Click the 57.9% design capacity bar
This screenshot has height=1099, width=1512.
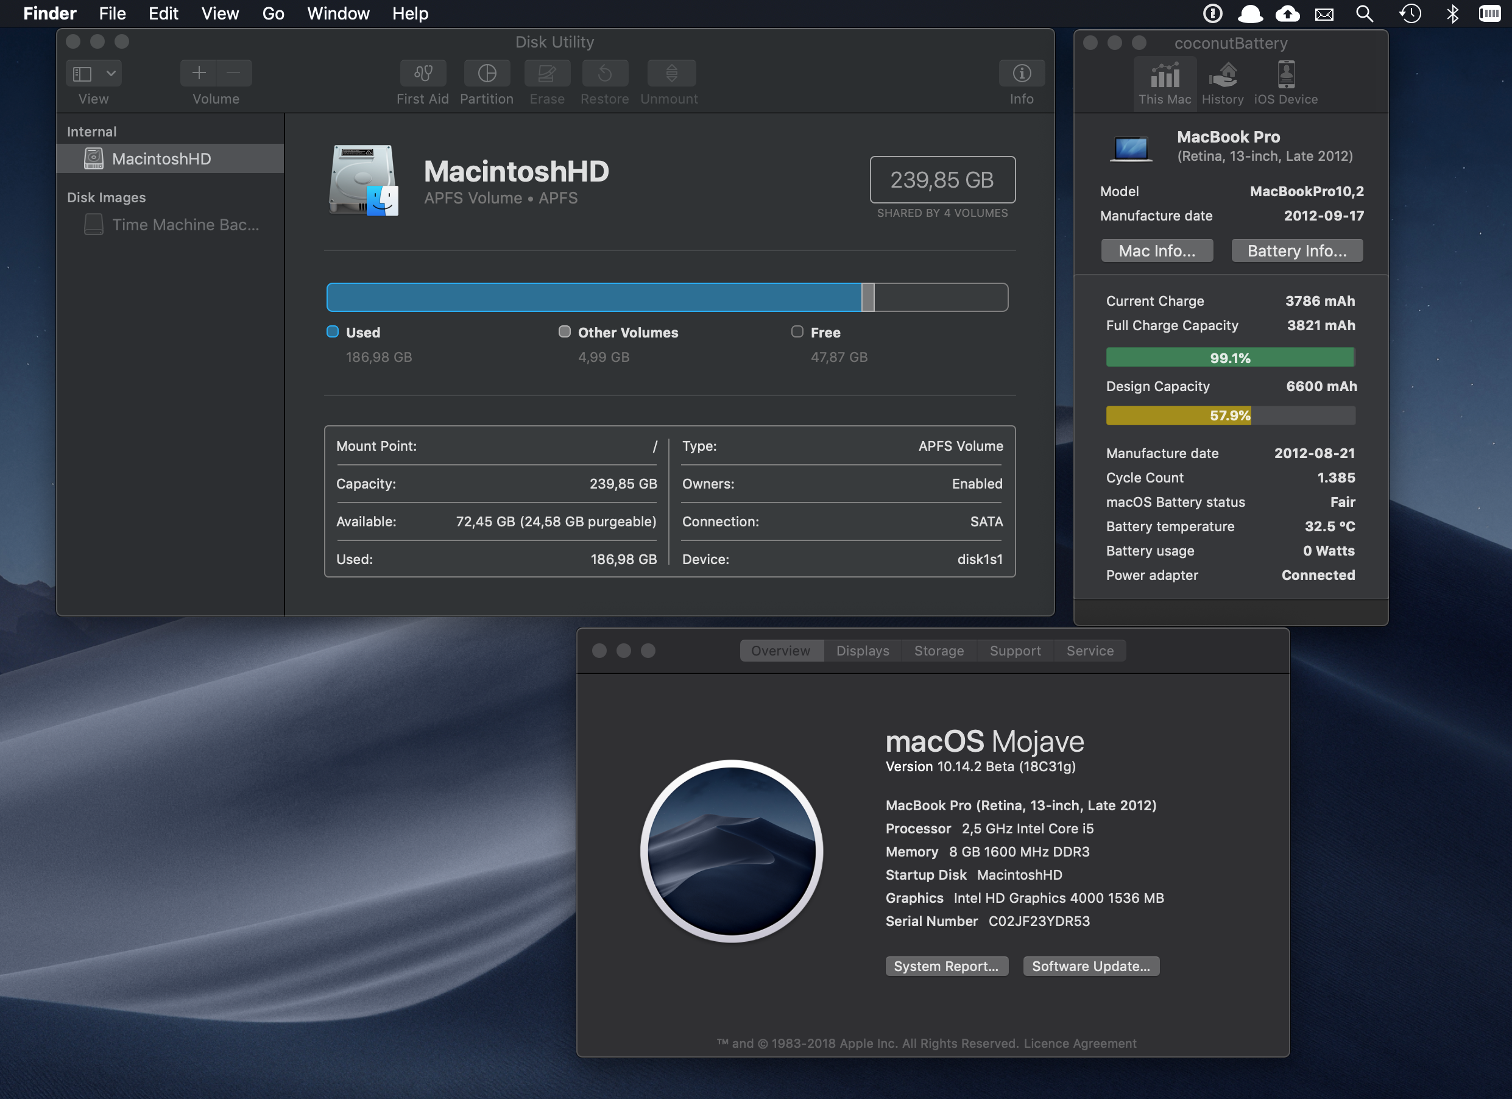[x=1230, y=415]
